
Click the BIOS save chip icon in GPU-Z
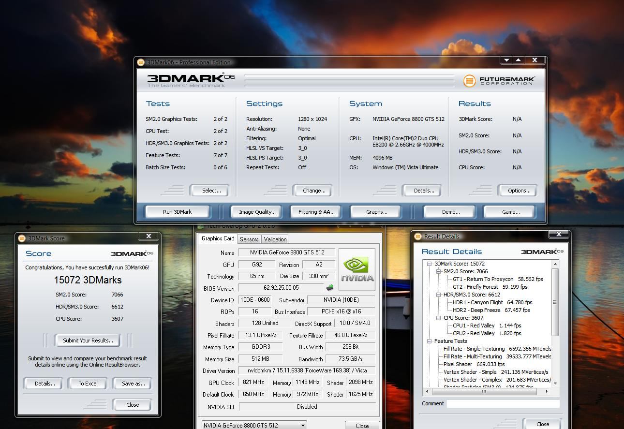(330, 288)
